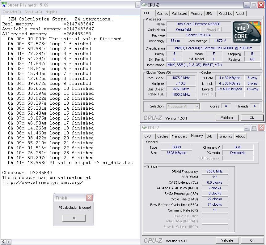Screen dimensions: 266x245
Task: Click OK button in top CPU-Z window
Action: coord(252,118)
